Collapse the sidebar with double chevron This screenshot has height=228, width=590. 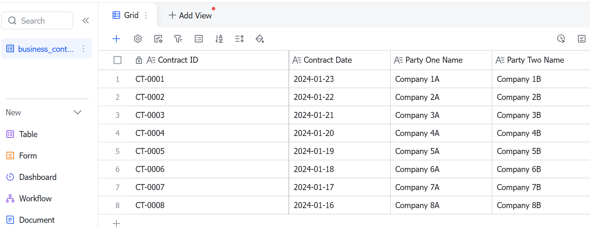click(x=85, y=21)
